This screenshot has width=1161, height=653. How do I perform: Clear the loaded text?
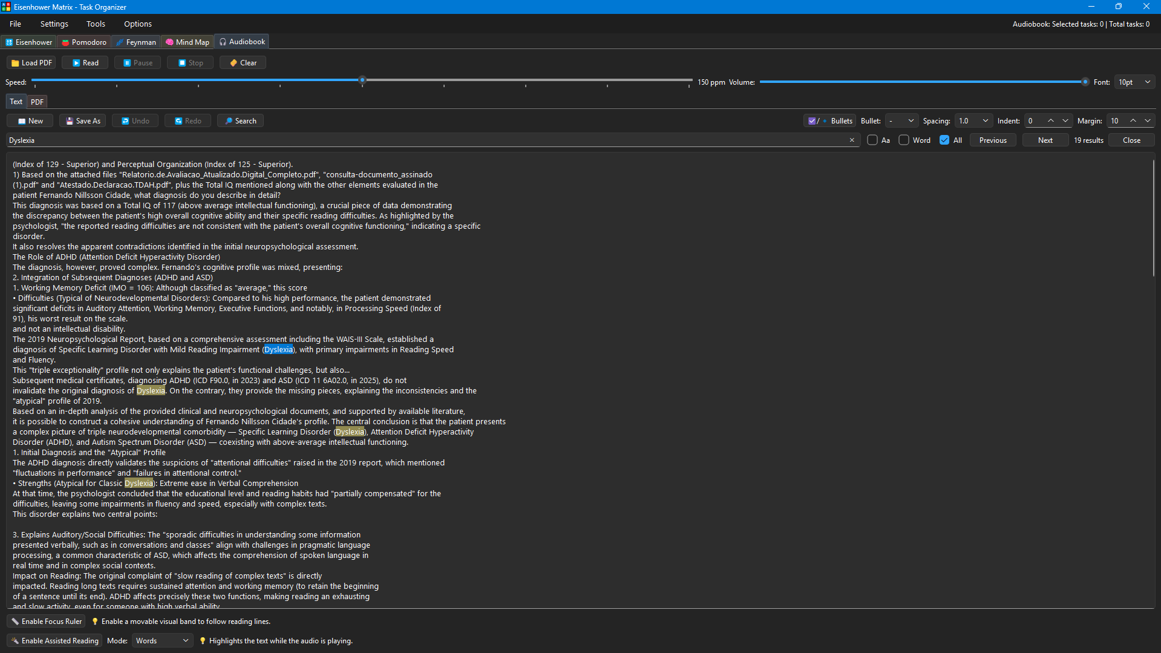(243, 63)
